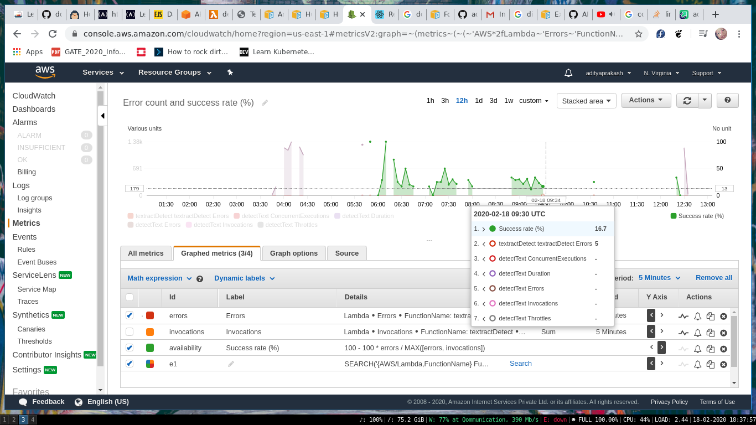Click the Search link in e1 row
Viewport: 756px width, 425px height.
(521, 364)
